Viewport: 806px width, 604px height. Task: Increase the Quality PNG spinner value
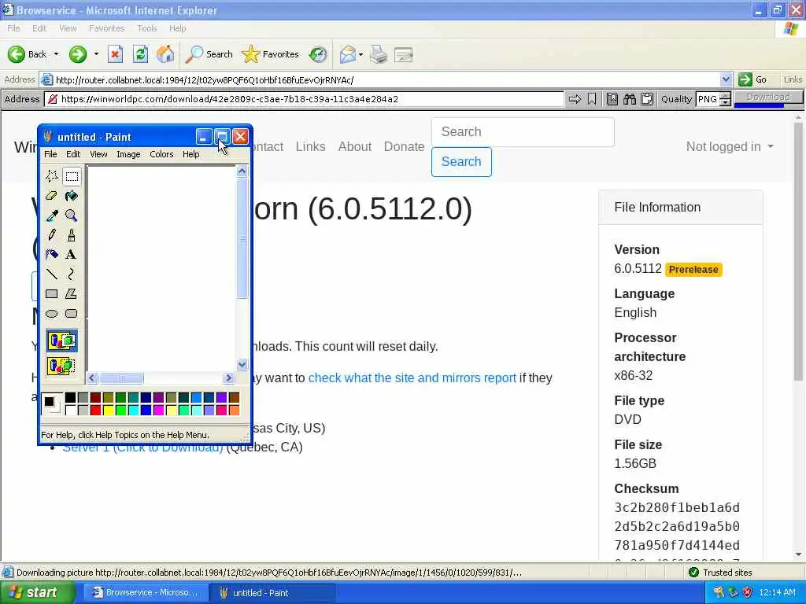coord(725,95)
